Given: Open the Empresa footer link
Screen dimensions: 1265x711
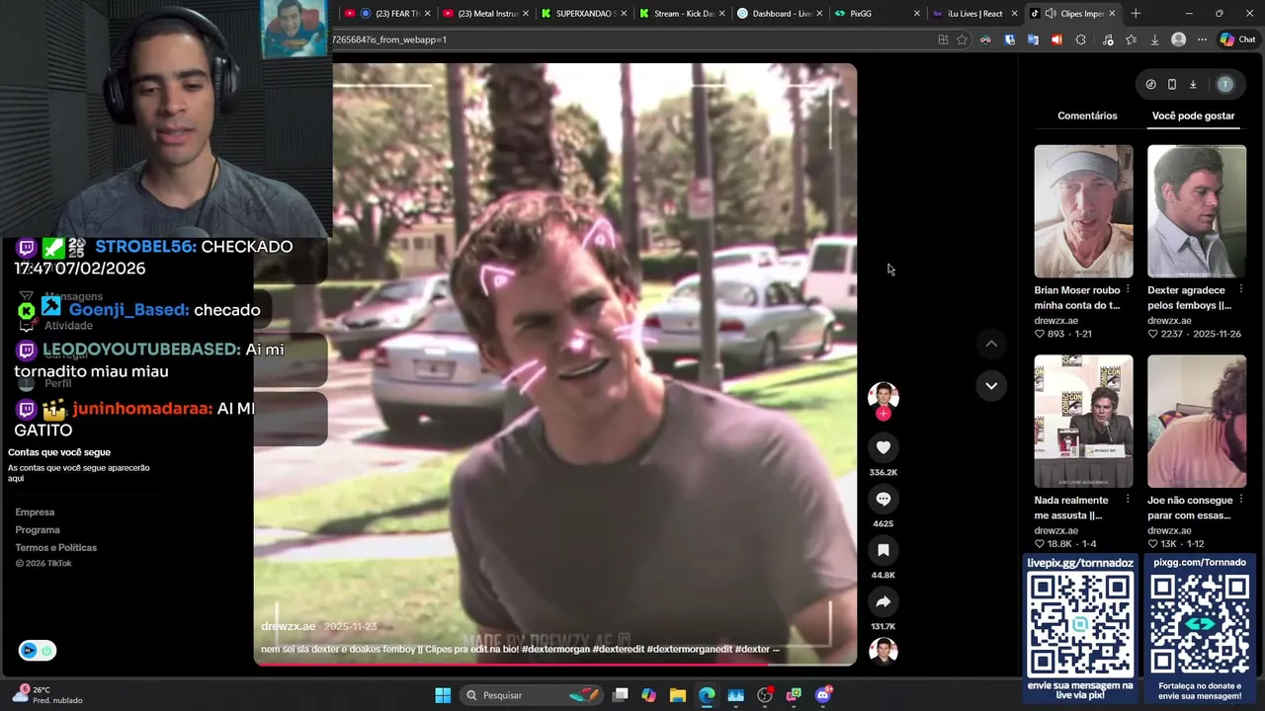Looking at the screenshot, I should tap(35, 513).
